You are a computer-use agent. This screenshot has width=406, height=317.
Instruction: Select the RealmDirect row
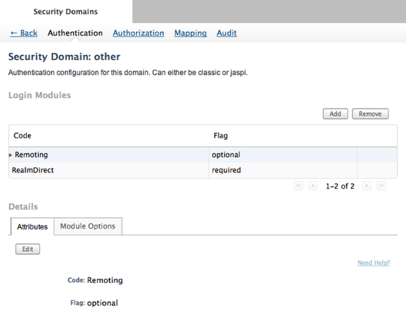203,170
